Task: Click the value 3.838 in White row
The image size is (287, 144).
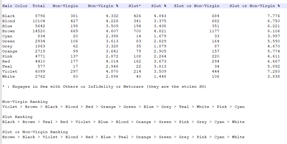Action: coord(274,76)
